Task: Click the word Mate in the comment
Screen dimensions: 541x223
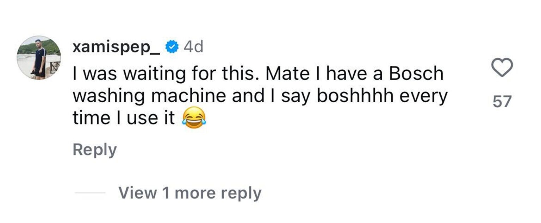Action: (282, 73)
